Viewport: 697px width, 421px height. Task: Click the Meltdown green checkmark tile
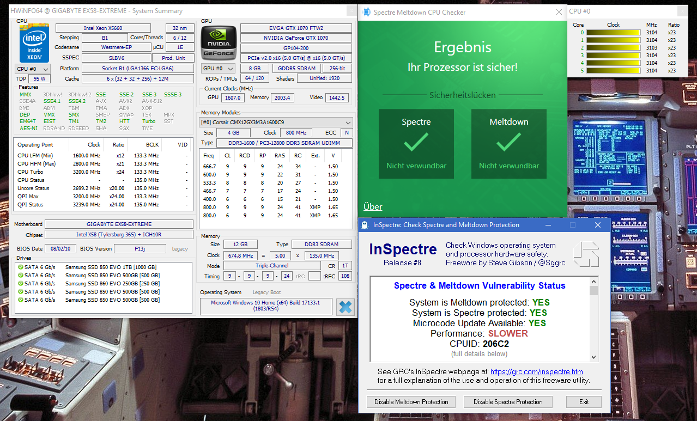[509, 144]
